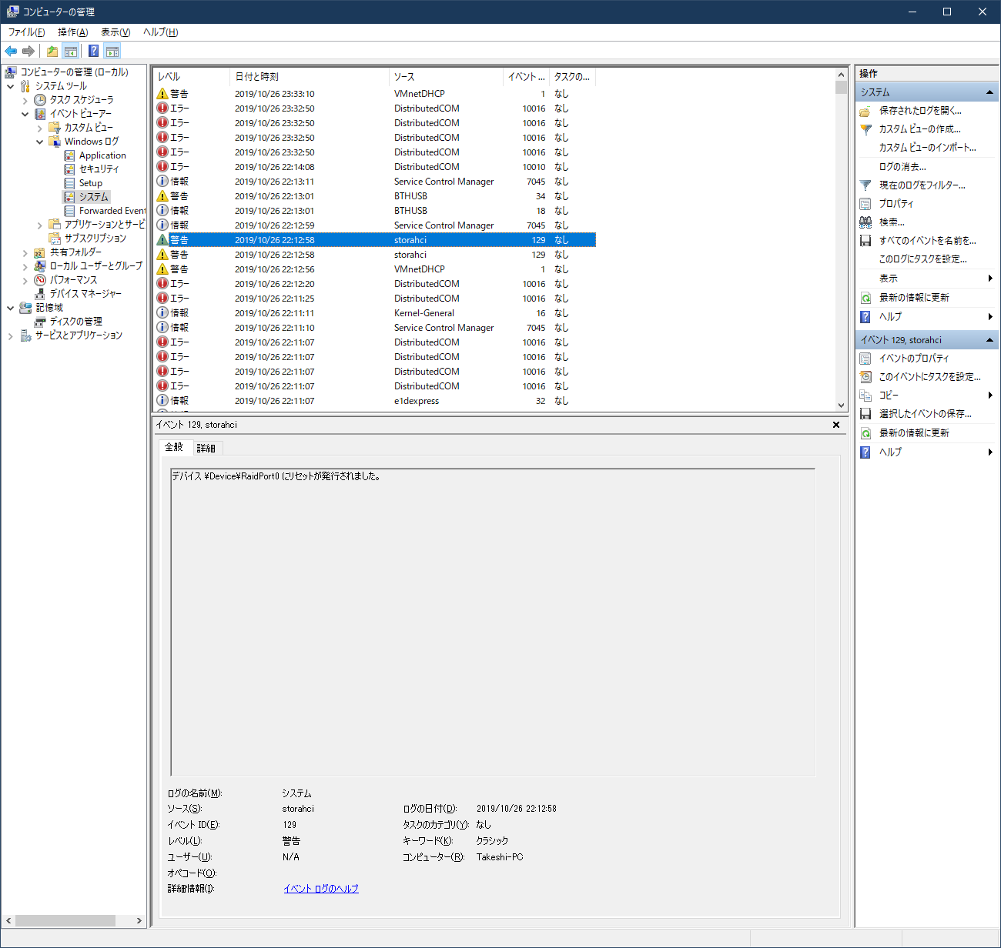Screen dimensions: 1001x948
Task: Click the Forward arrow in the toolbar
Action: (28, 52)
